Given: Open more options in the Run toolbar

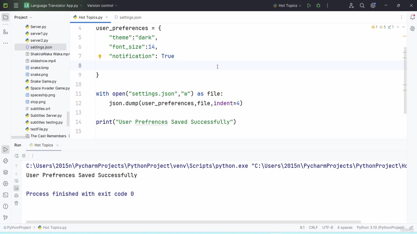Looking at the screenshot, I should [33, 156].
